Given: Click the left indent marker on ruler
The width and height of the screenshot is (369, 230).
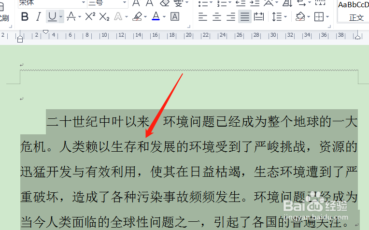Looking at the screenshot, I should [x=20, y=38].
